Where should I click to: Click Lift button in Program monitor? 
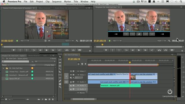click(159, 50)
